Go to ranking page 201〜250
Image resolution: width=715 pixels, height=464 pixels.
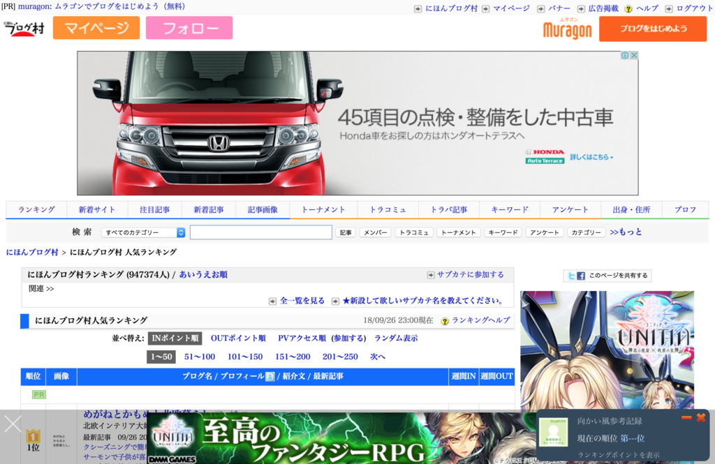pos(340,357)
